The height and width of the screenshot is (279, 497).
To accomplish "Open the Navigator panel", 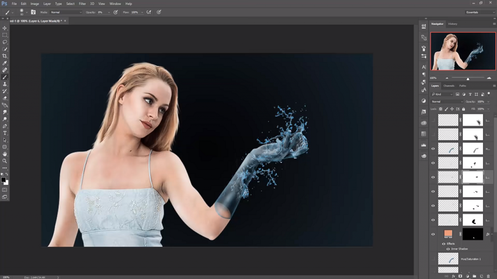I will tap(437, 24).
